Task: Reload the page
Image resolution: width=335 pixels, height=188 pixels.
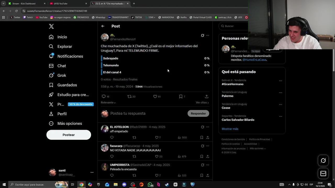Action: click(x=16, y=11)
